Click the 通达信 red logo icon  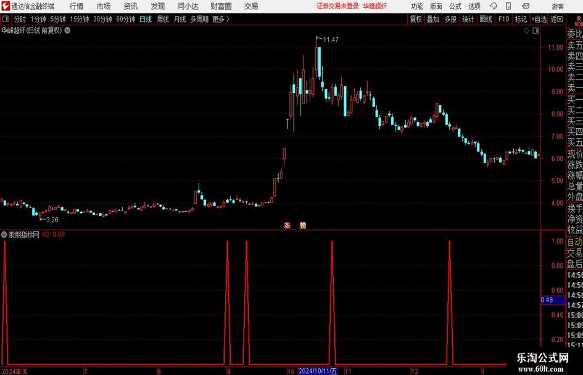pos(5,6)
